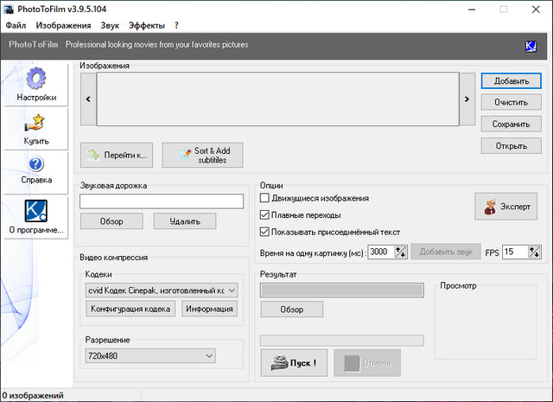This screenshot has height=402, width=553.
Task: Uncheck the Плавные переходы checkbox
Action: 265,214
